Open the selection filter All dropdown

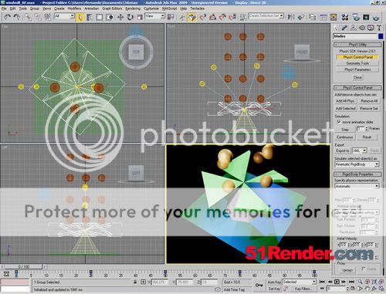pyautogui.click(x=64, y=16)
